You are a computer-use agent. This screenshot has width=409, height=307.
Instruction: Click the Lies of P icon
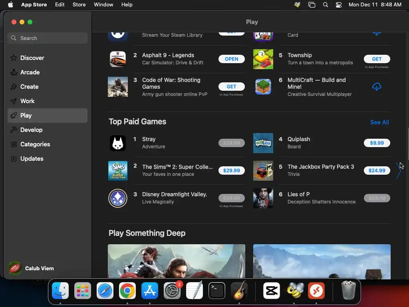point(263,198)
